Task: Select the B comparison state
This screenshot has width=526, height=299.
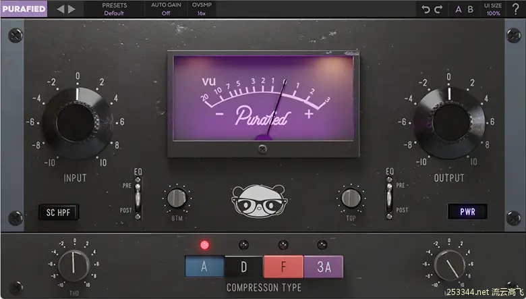Action: click(470, 9)
